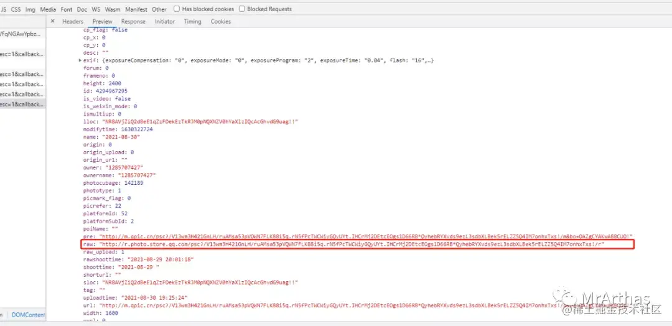The image size is (672, 326).
Task: Enable Has blocked cookies checkbox
Action: point(177,9)
